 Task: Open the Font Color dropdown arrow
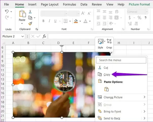(x=90, y=21)
